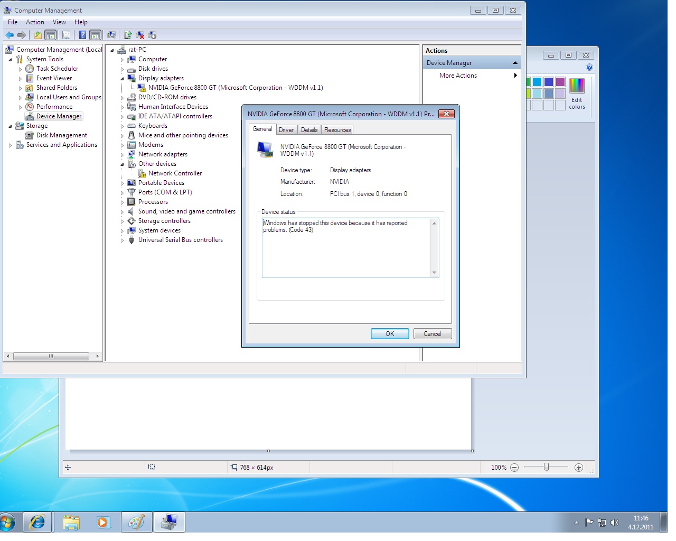Select Event Viewer in the console tree
Viewport: 676px width, 541px height.
click(54, 78)
